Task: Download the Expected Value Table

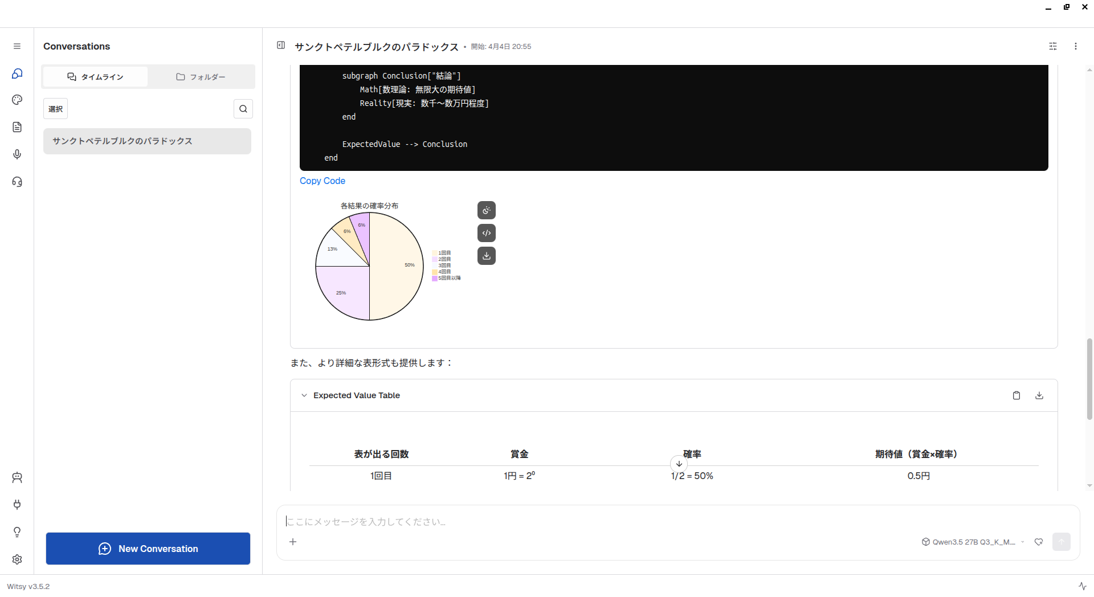Action: click(1039, 395)
